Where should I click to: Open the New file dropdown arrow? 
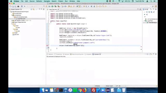click(11, 6)
